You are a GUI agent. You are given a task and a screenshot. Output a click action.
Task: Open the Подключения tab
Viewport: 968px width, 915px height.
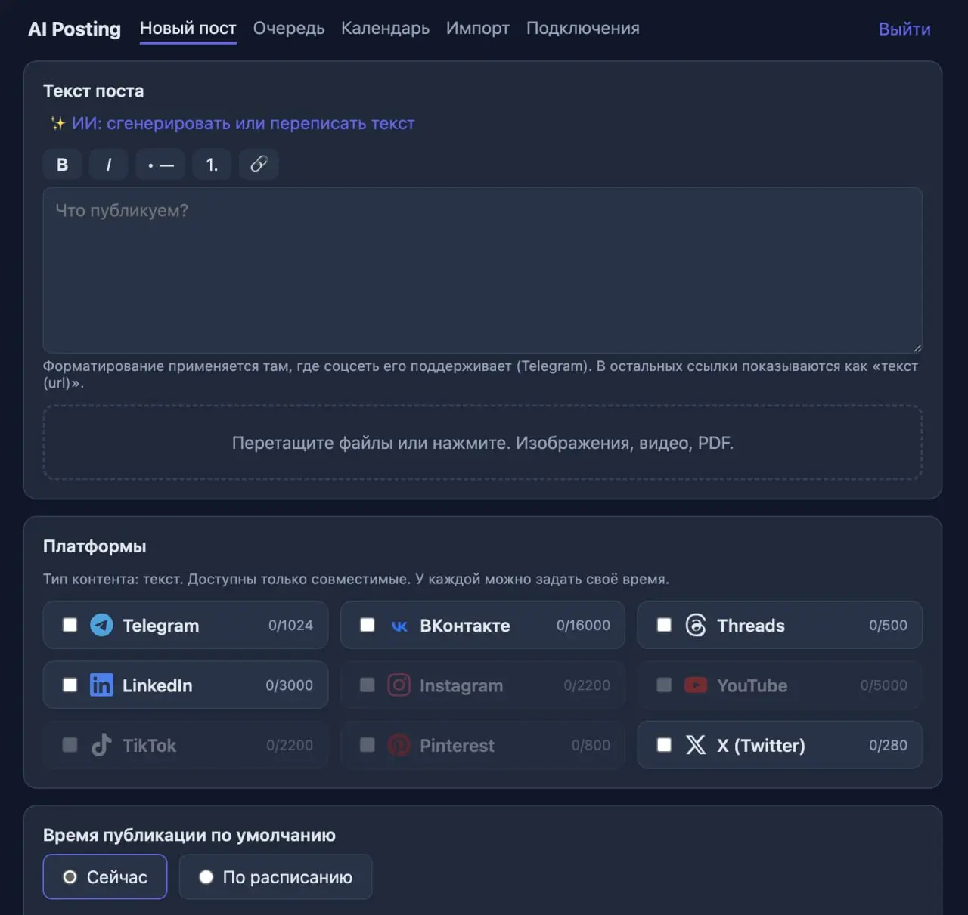(x=583, y=29)
